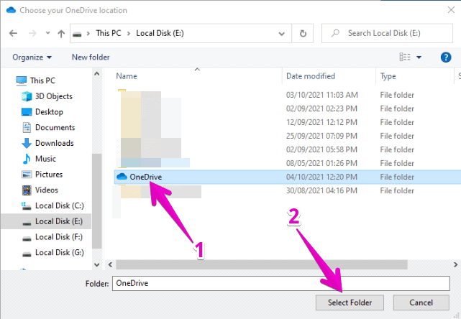
Task: Open Music in navigation pane
Action: click(x=45, y=159)
